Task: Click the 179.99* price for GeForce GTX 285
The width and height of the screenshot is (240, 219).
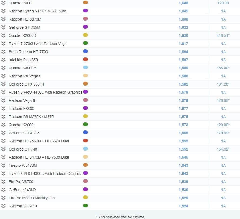Action: coord(223,133)
